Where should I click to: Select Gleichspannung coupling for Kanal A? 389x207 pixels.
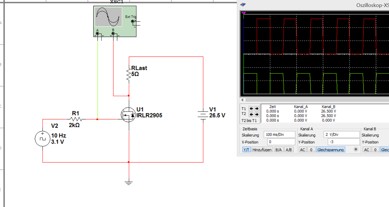click(x=330, y=150)
